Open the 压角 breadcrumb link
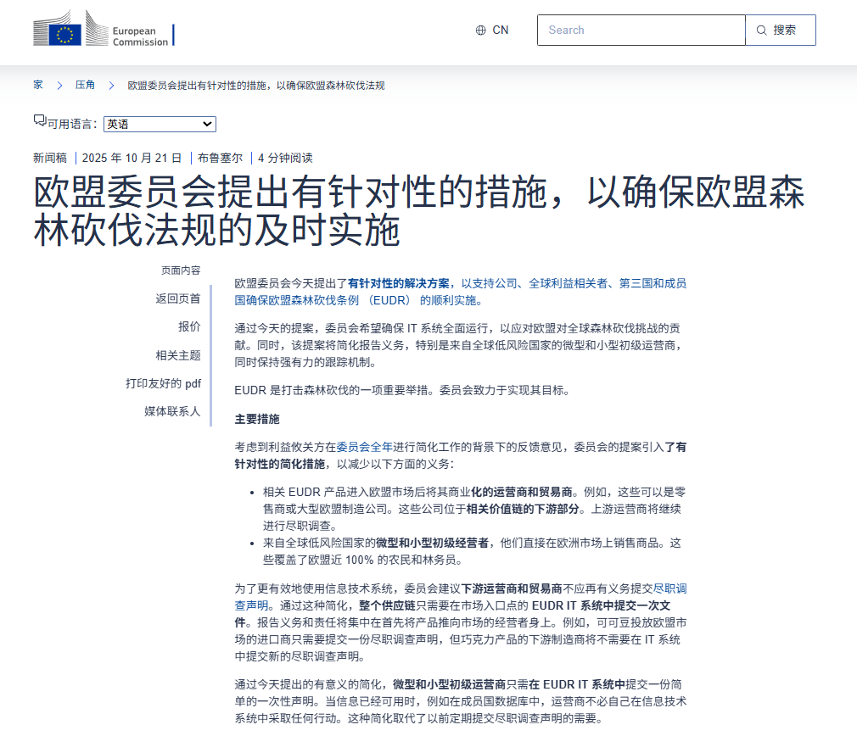The height and width of the screenshot is (736, 857). coord(85,86)
